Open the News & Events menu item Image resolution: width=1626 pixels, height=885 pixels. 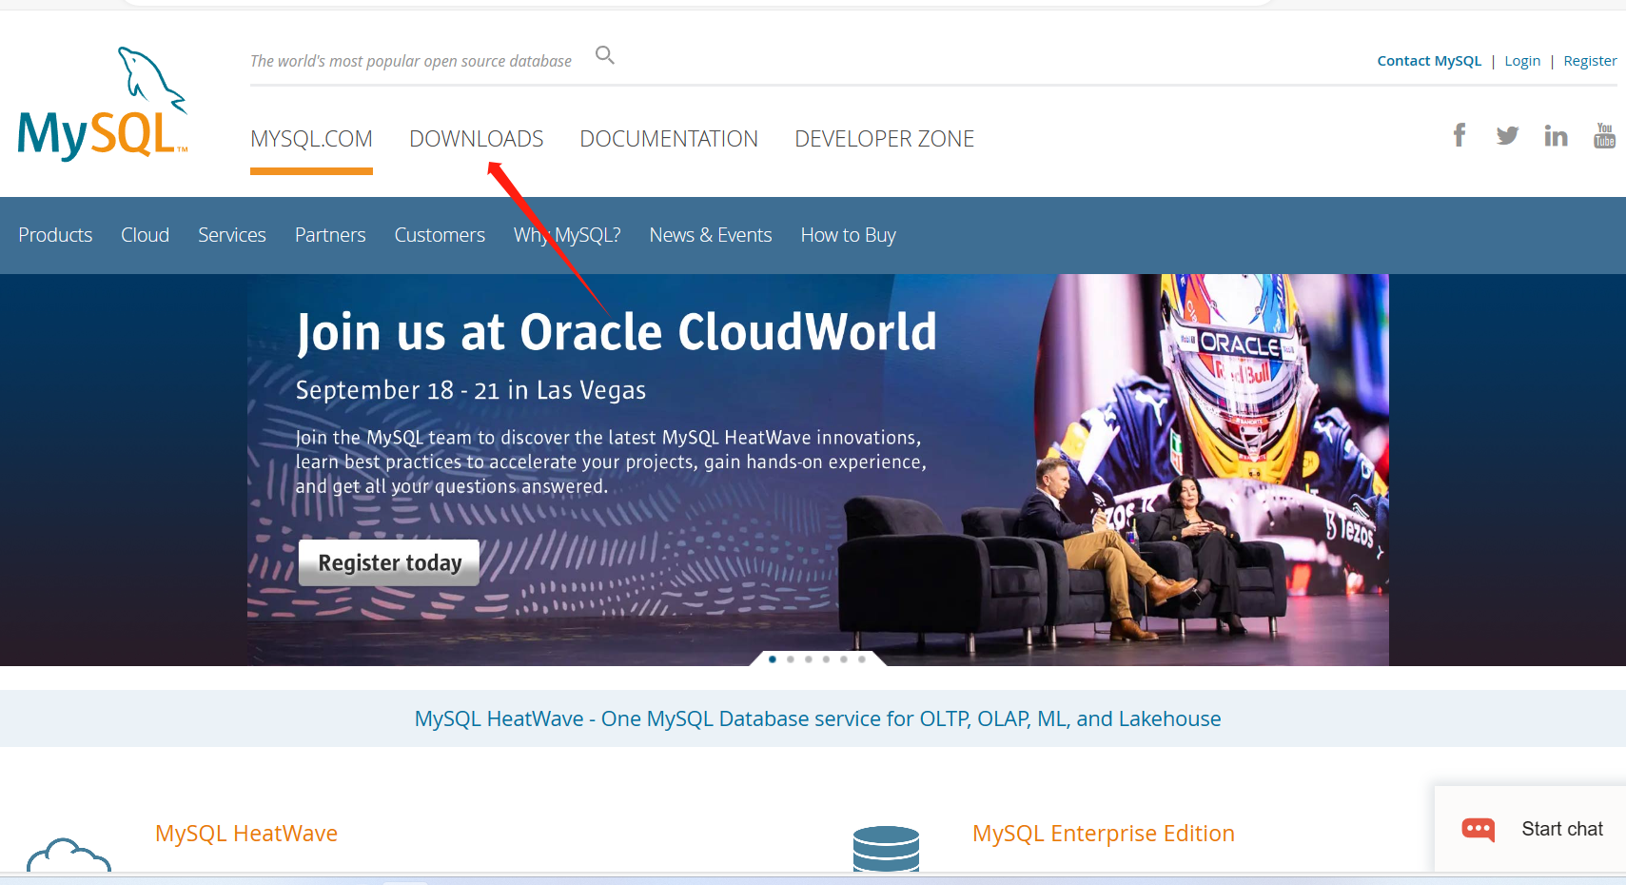click(x=711, y=235)
